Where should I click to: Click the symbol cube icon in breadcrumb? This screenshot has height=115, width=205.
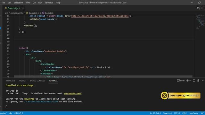(x=43, y=13)
